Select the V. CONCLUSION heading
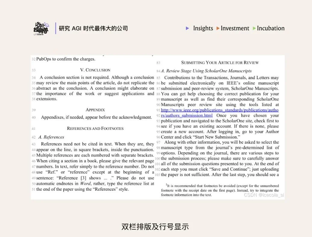 tap(95, 70)
